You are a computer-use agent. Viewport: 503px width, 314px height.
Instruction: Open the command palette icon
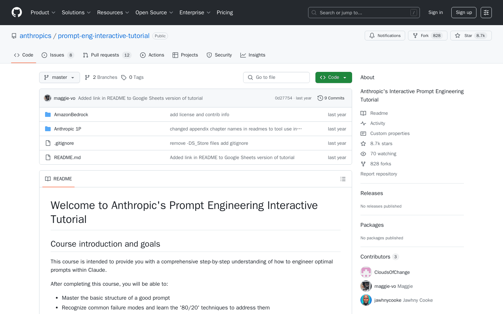[x=486, y=12]
